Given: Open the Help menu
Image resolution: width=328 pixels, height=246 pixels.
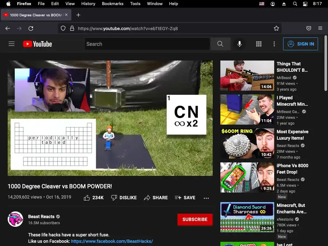Looking at the screenshot, I should tap(173, 4).
